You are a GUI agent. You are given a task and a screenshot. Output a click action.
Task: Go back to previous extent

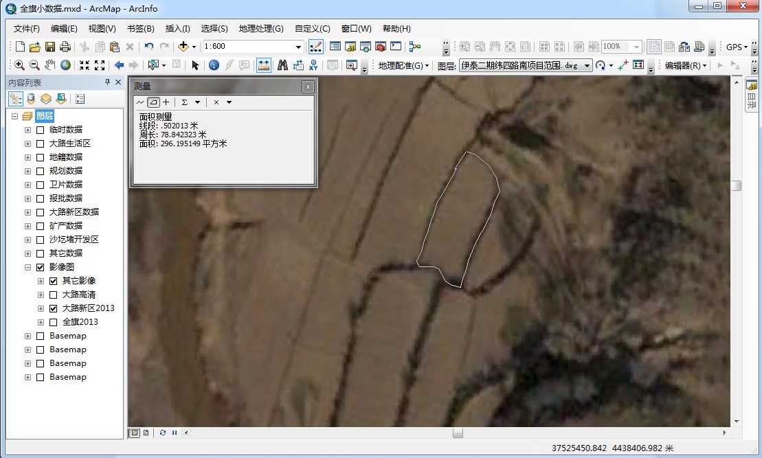click(119, 65)
